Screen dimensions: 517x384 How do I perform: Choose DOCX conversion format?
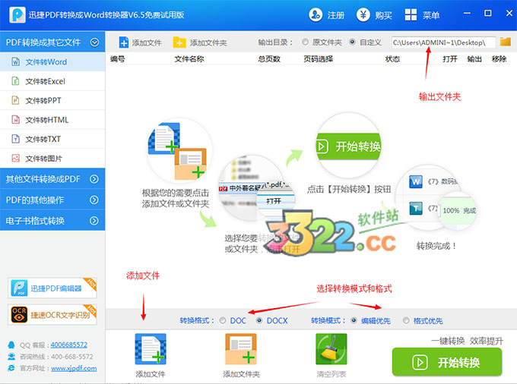pyautogui.click(x=259, y=320)
